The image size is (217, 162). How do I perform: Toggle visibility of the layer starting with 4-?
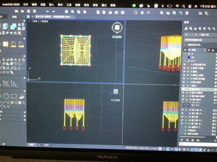184,75
